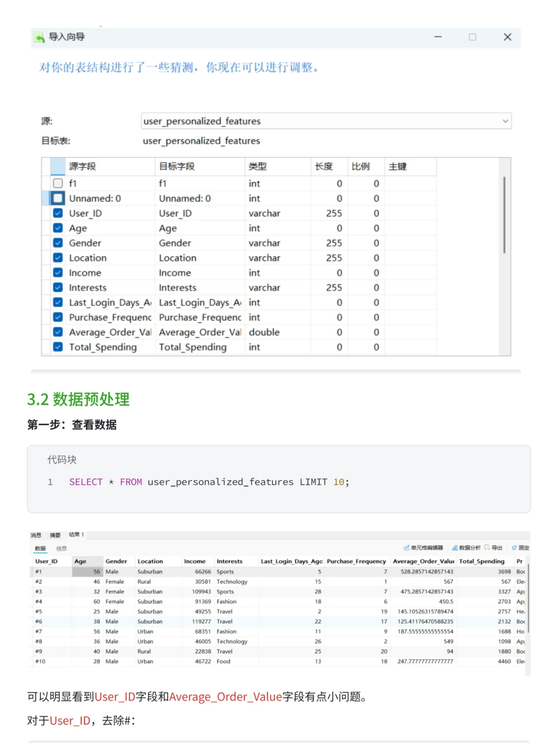557x743 pixels.
Task: Select the 数据 sub-tab
Action: point(40,548)
